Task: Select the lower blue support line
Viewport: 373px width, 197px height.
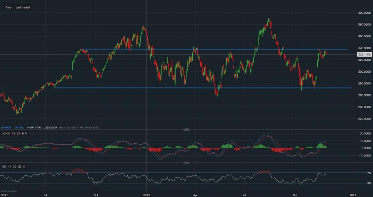Action: pos(224,88)
